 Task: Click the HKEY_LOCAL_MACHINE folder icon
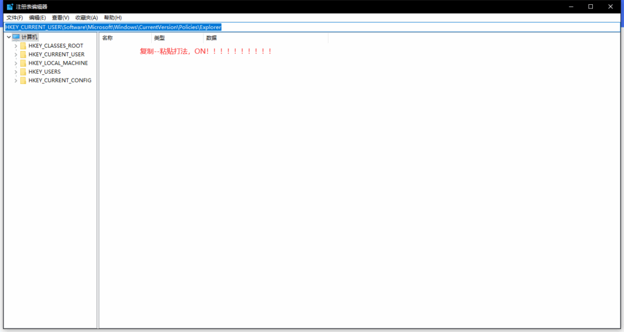pyautogui.click(x=23, y=63)
